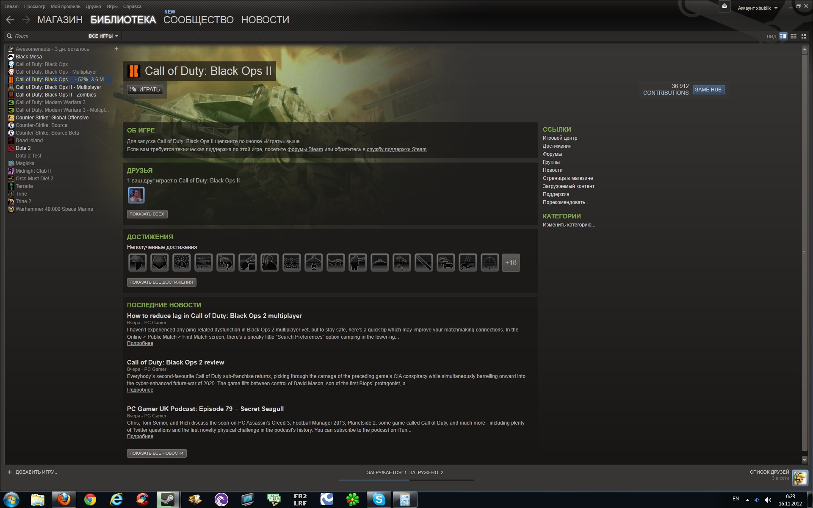Click the download progress bar
Screen dimensions: 813x508
click(406, 480)
